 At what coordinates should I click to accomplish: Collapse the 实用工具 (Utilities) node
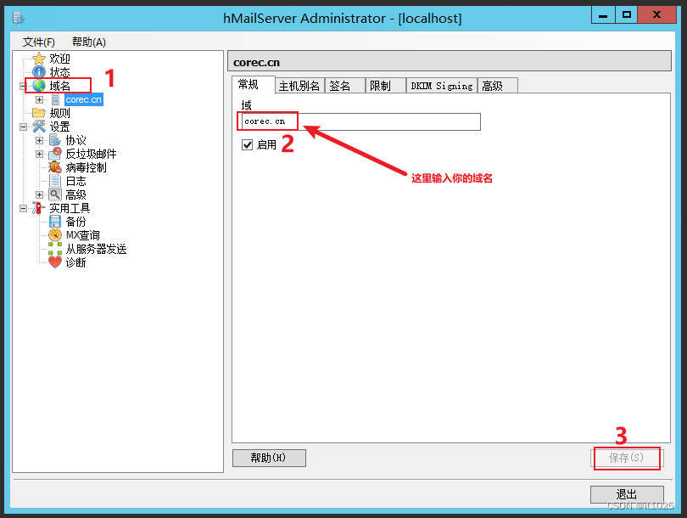tap(23, 208)
